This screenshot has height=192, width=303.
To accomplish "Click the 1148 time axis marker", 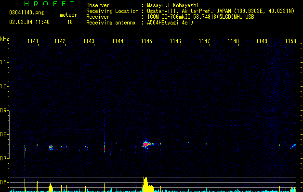I will [233, 41].
